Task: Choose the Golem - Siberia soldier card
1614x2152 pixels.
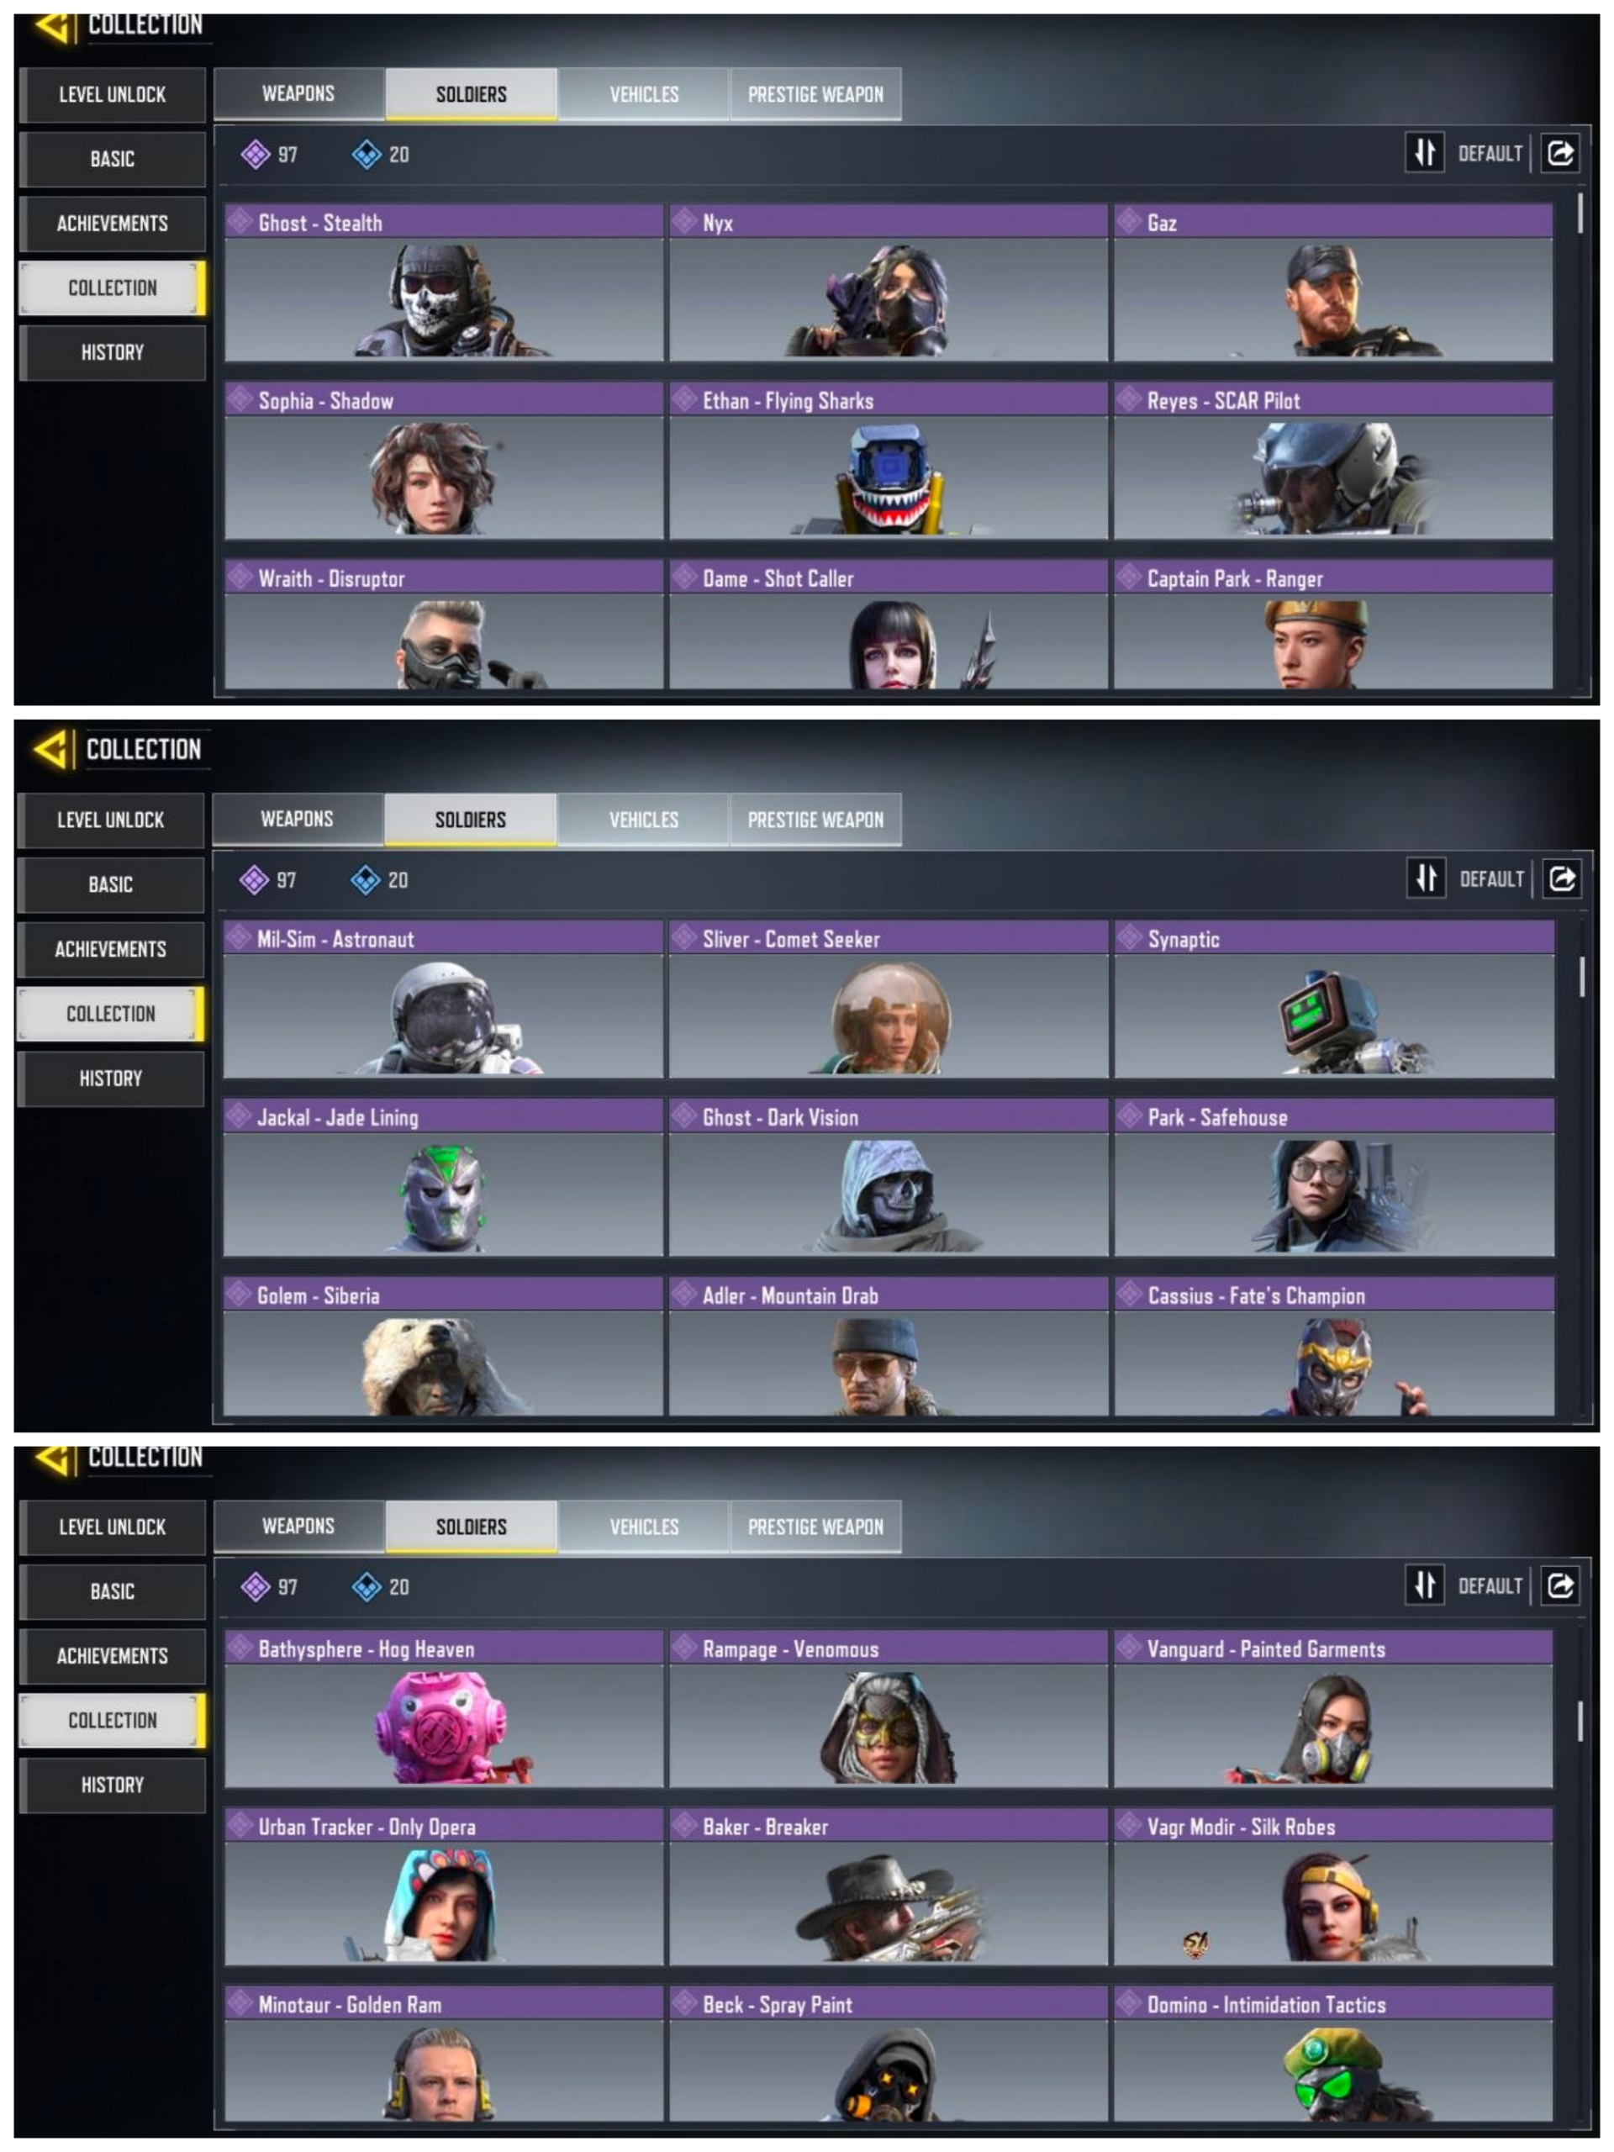Action: click(x=444, y=1347)
